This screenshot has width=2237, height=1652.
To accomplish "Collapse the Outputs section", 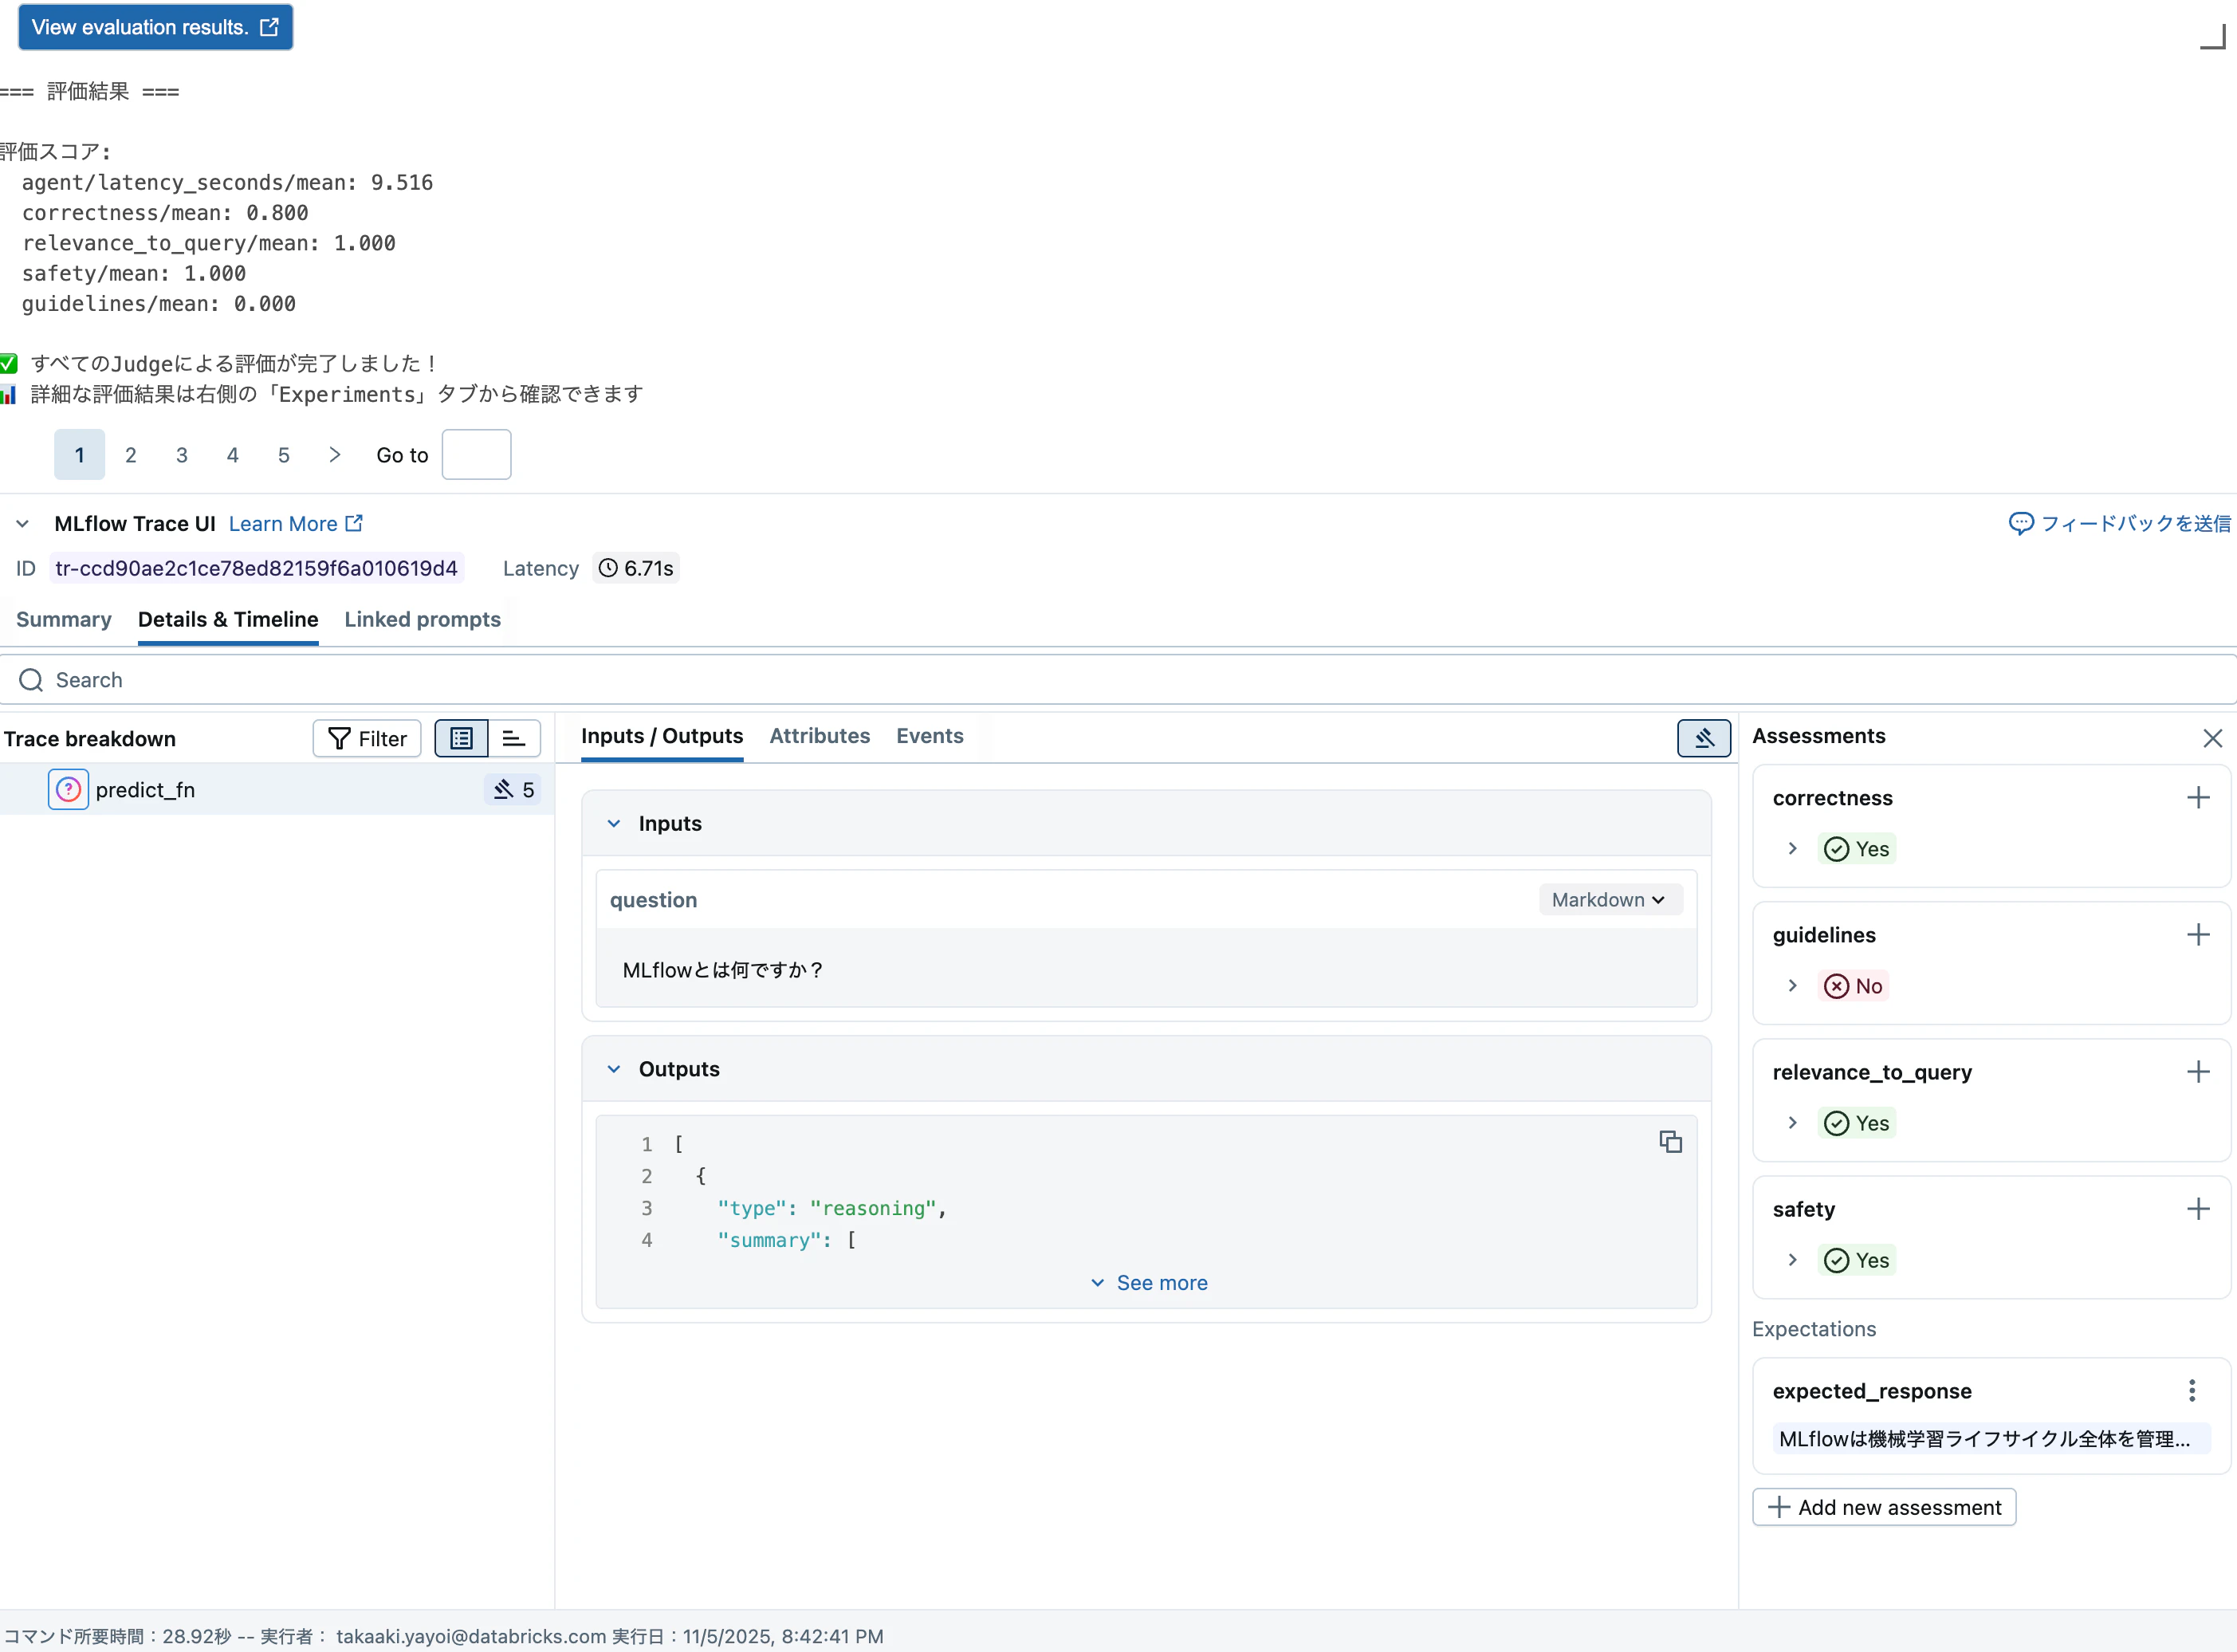I will click(x=614, y=1070).
